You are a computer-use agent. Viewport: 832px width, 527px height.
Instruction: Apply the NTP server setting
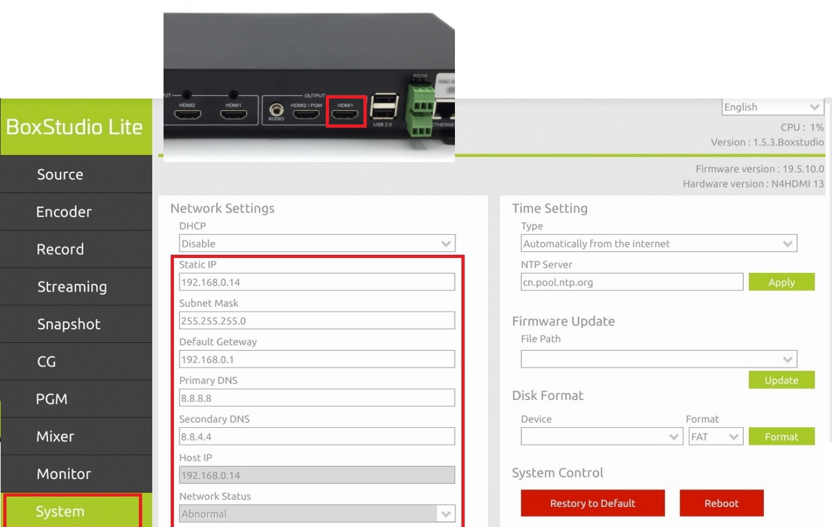[781, 282]
